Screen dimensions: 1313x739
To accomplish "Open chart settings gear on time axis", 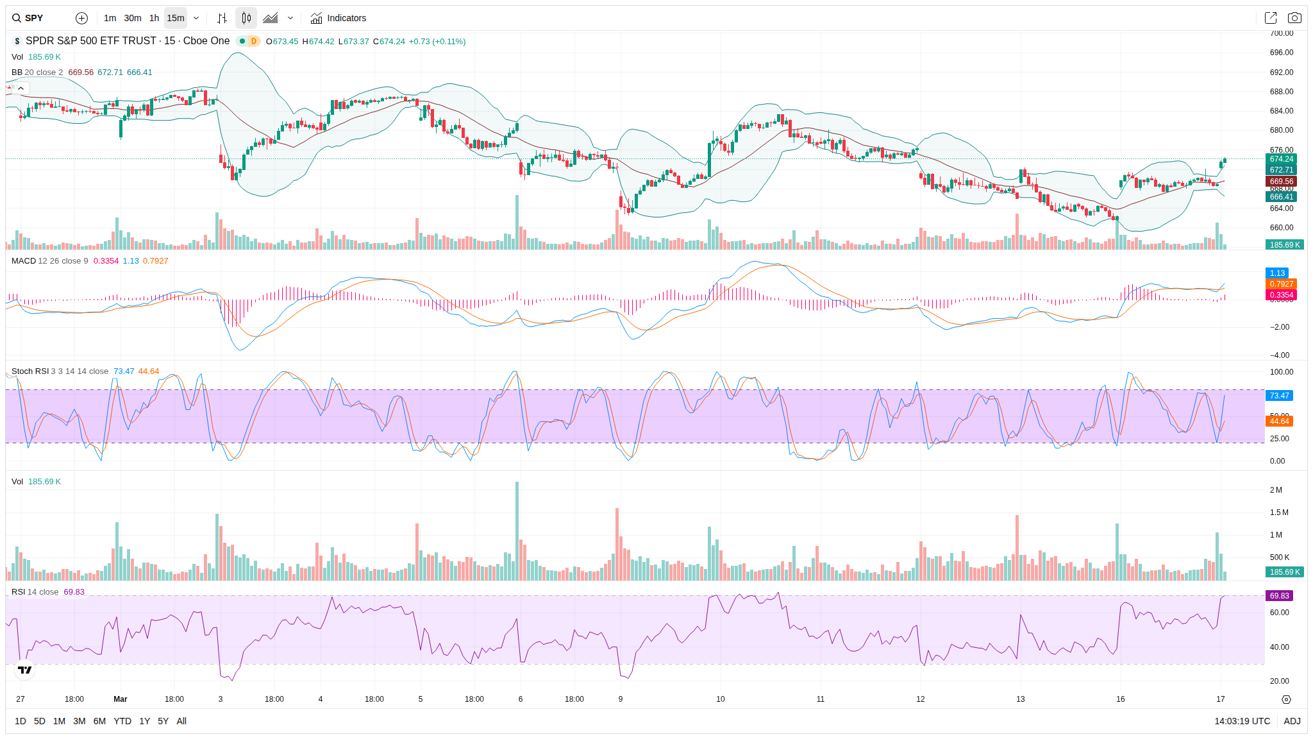I will point(1285,699).
